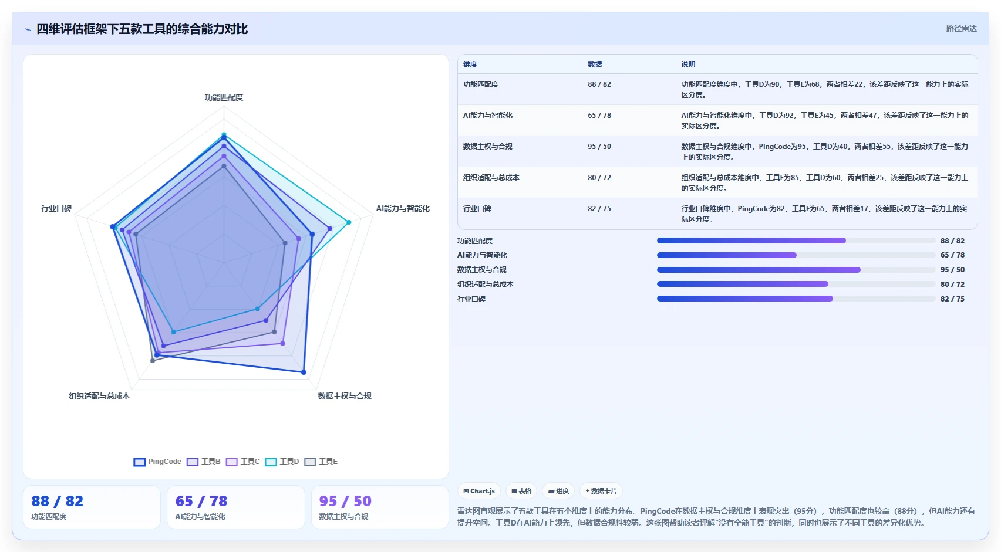Click the 80 / 72 table data value
This screenshot has width=1001, height=552.
point(599,178)
